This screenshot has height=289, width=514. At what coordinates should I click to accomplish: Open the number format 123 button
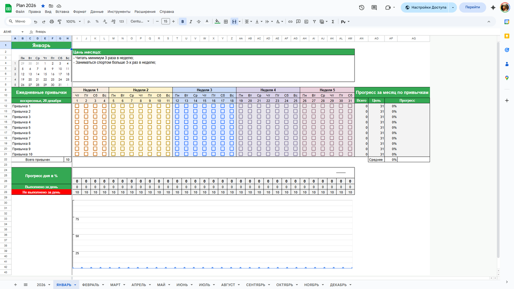pos(122,21)
